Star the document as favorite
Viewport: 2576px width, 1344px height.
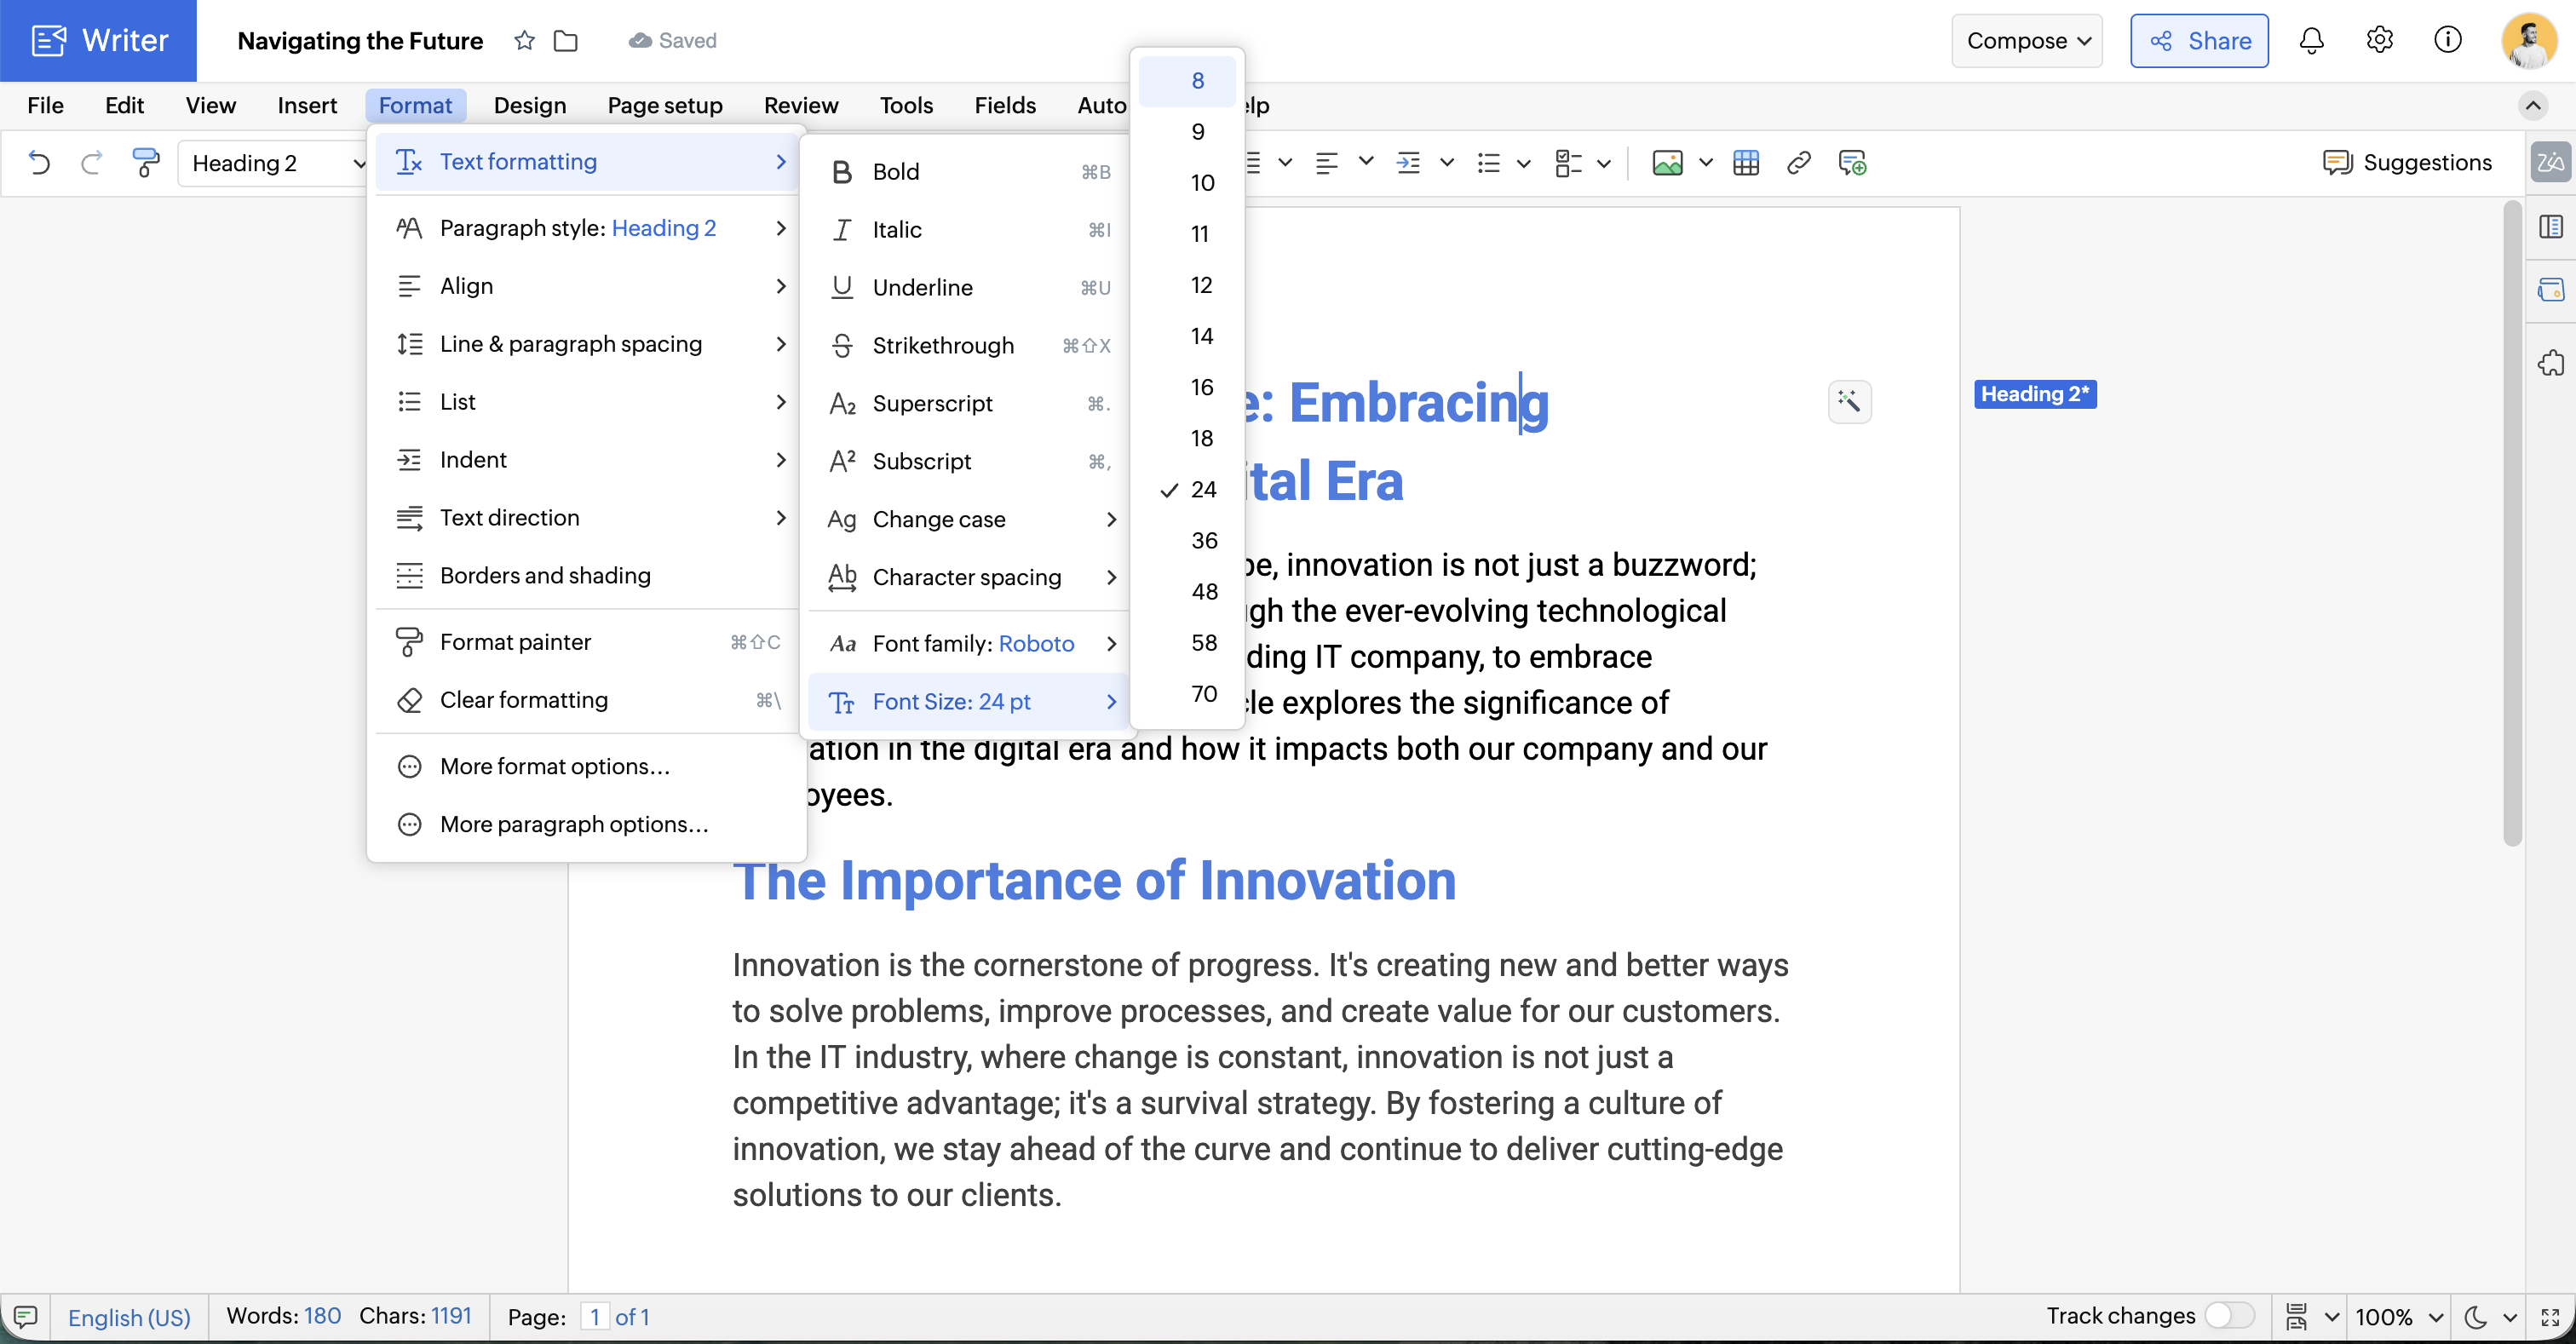(524, 41)
